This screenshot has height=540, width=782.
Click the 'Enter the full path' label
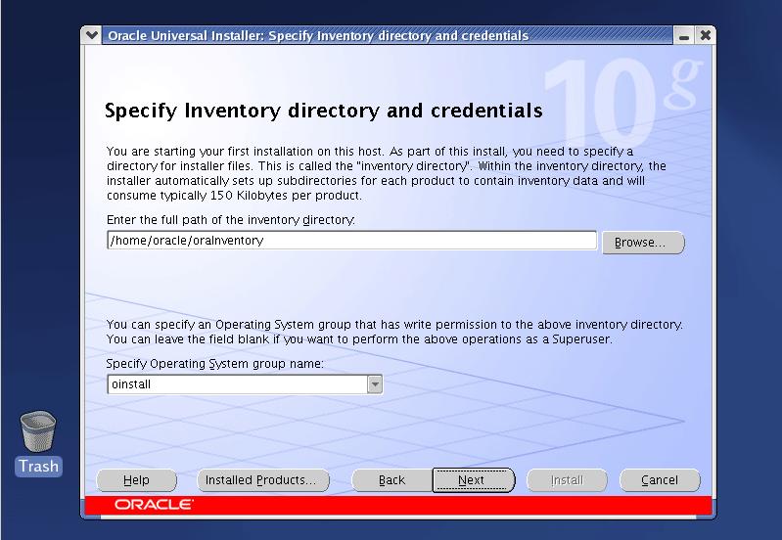230,220
